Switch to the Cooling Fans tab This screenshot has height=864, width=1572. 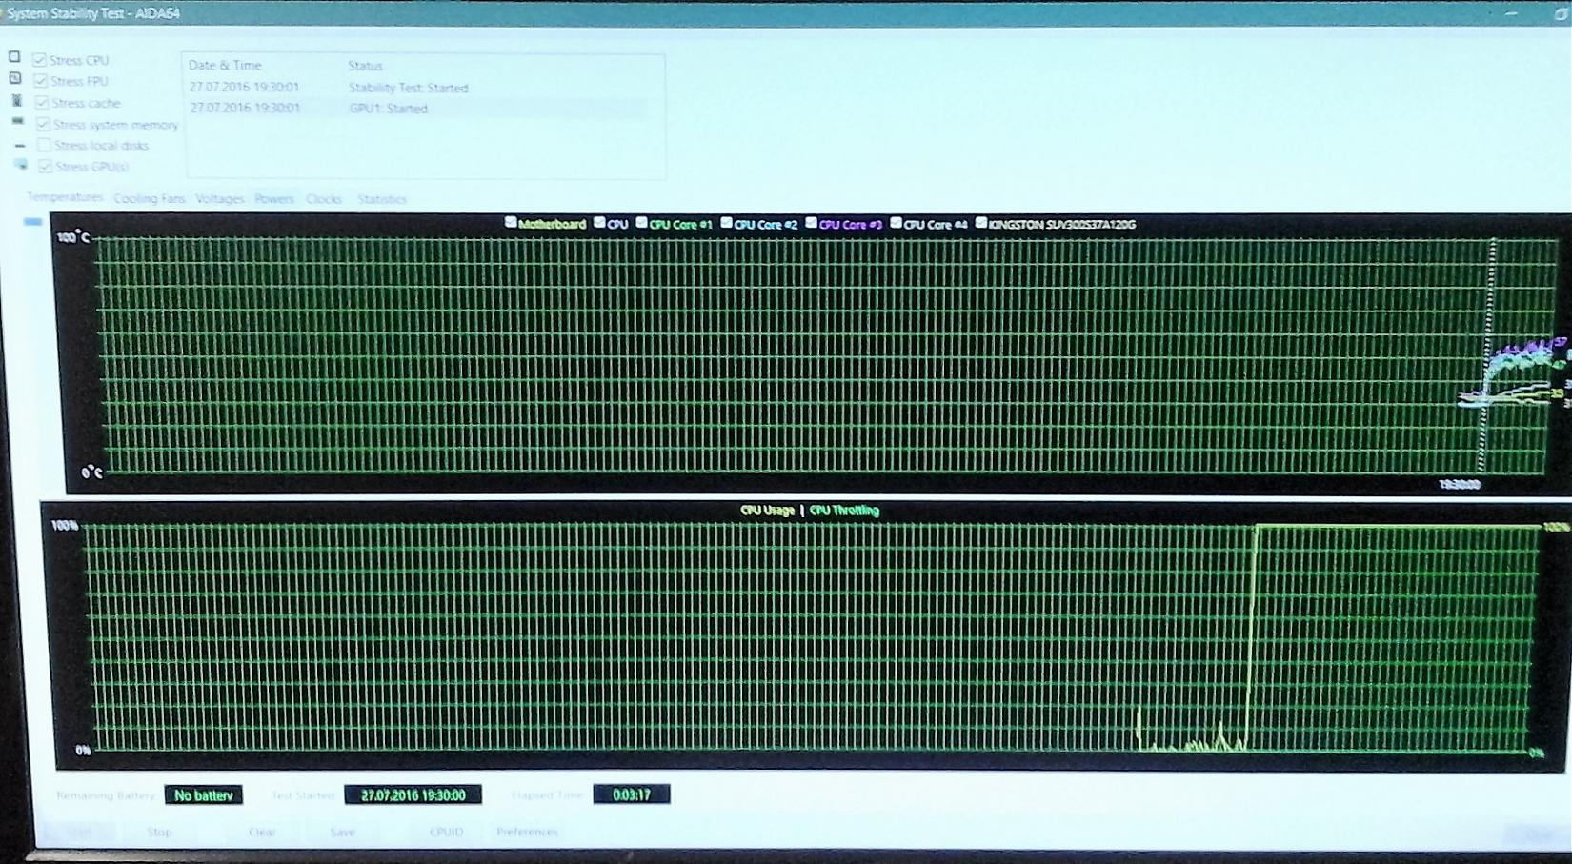tap(149, 198)
